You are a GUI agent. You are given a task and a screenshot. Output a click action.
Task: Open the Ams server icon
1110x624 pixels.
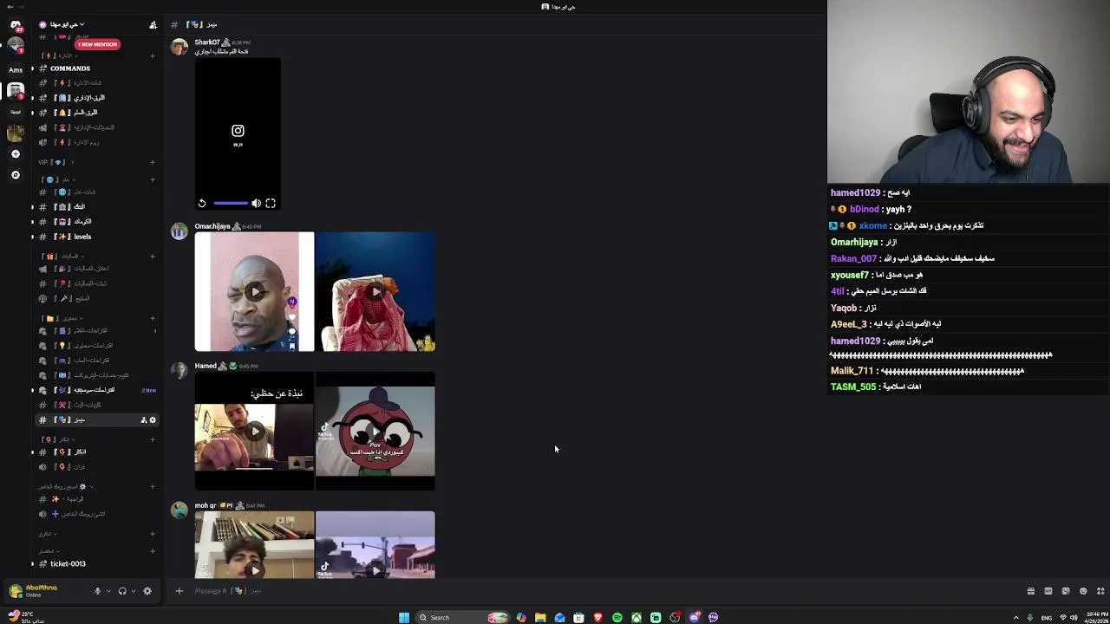(x=16, y=69)
